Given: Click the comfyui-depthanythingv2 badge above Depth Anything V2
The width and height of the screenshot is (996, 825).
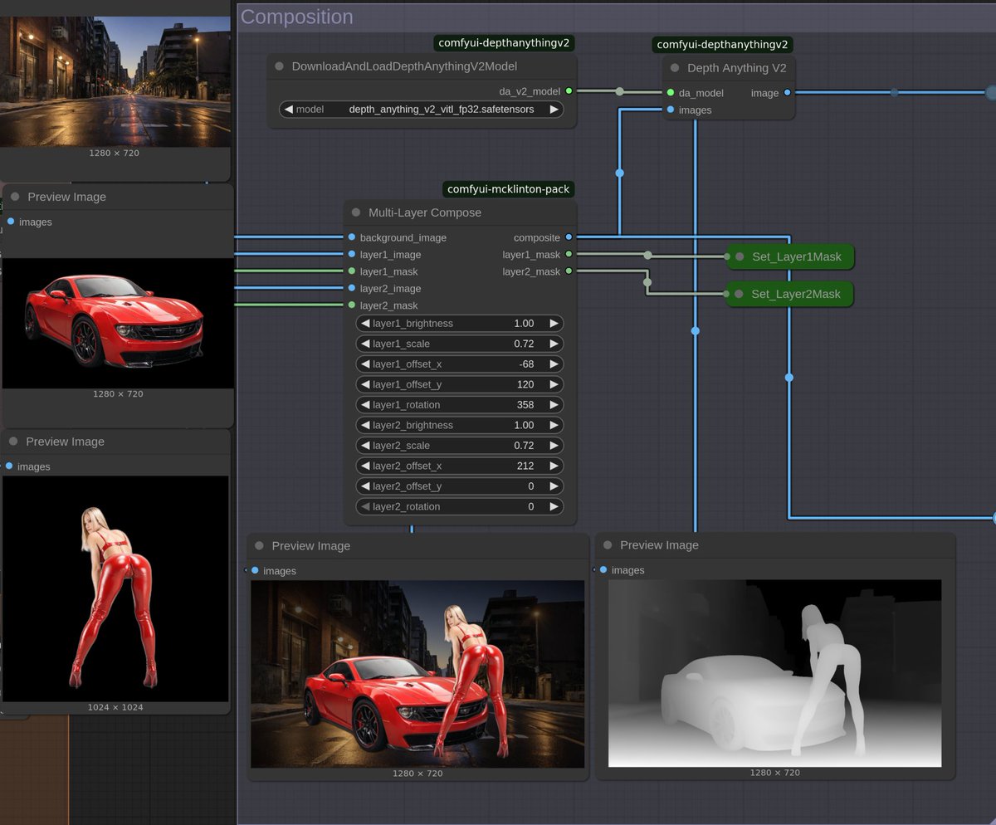Looking at the screenshot, I should [723, 45].
